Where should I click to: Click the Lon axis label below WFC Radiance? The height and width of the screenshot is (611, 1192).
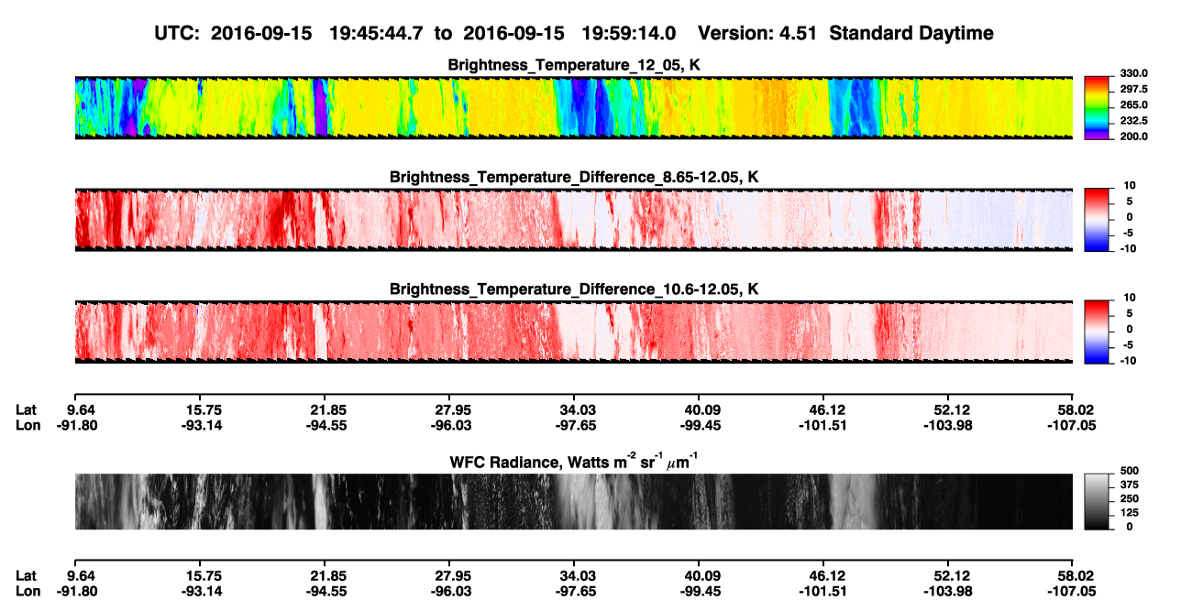point(28,591)
